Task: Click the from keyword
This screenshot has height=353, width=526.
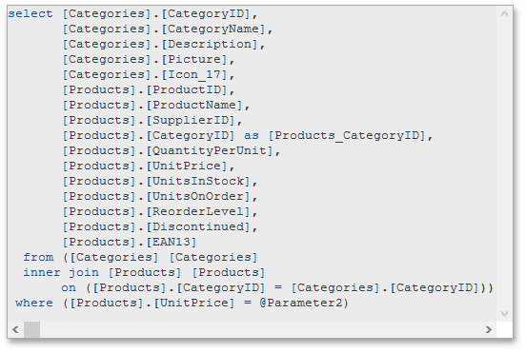Action: tap(38, 257)
